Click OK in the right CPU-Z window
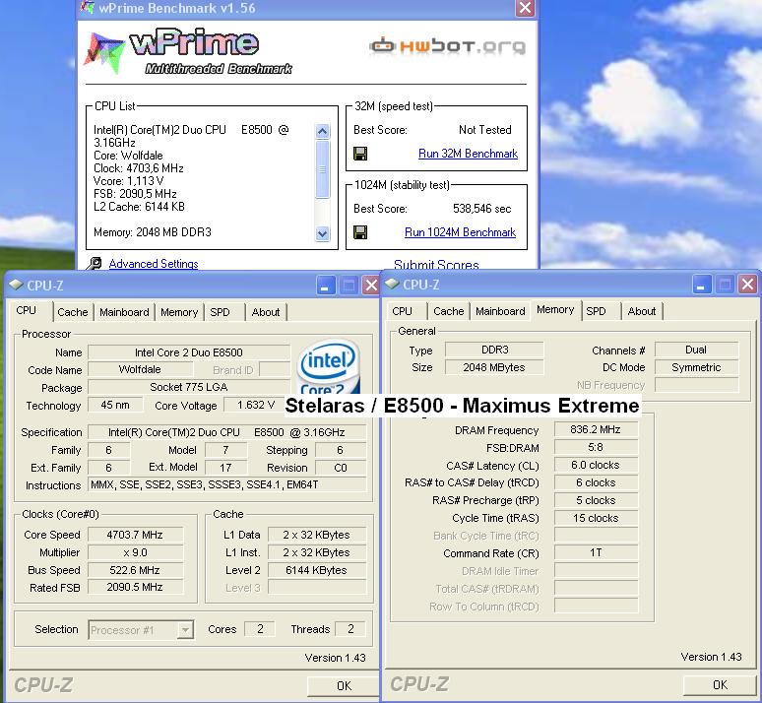The height and width of the screenshot is (703, 762). [x=720, y=685]
